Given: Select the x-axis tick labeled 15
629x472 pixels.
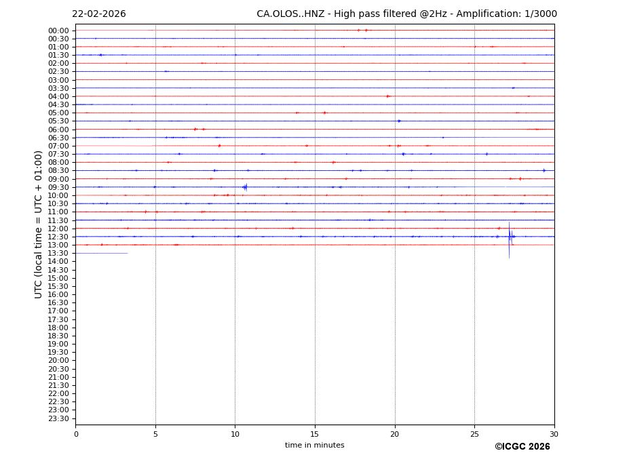Looking at the screenshot, I should coord(315,434).
